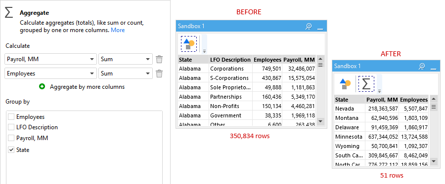This screenshot has width=445, height=184.
Task: Open the More link in Aggregate description
Action: 118,30
